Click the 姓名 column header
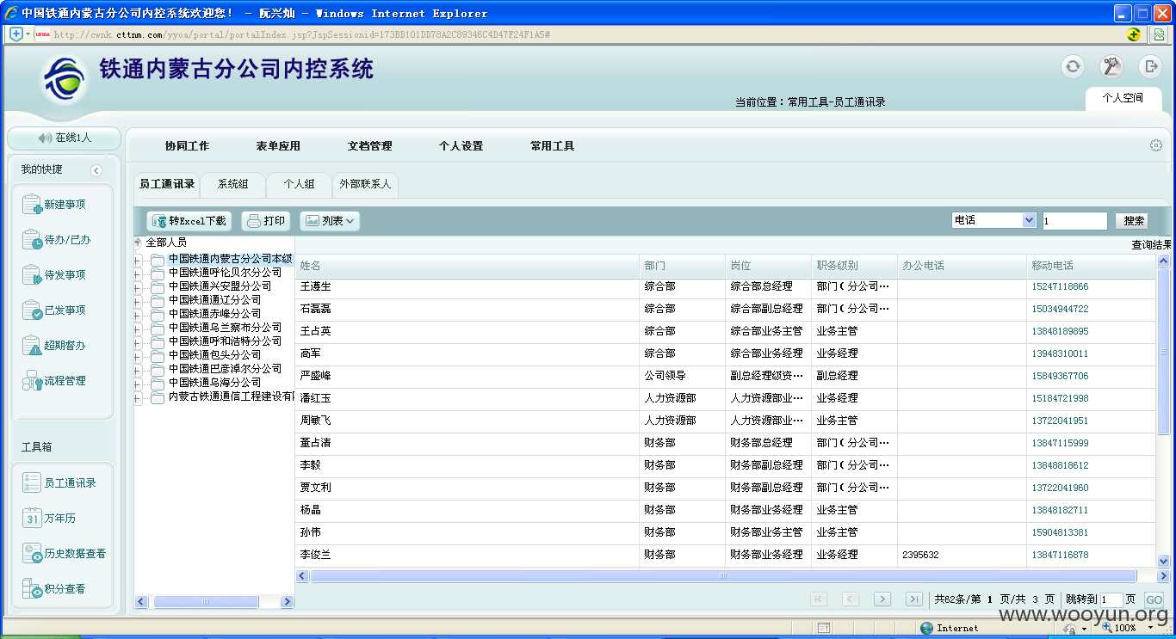 (x=467, y=266)
